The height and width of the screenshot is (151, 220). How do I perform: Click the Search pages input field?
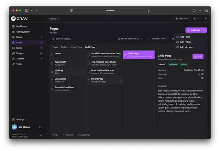click(76, 39)
